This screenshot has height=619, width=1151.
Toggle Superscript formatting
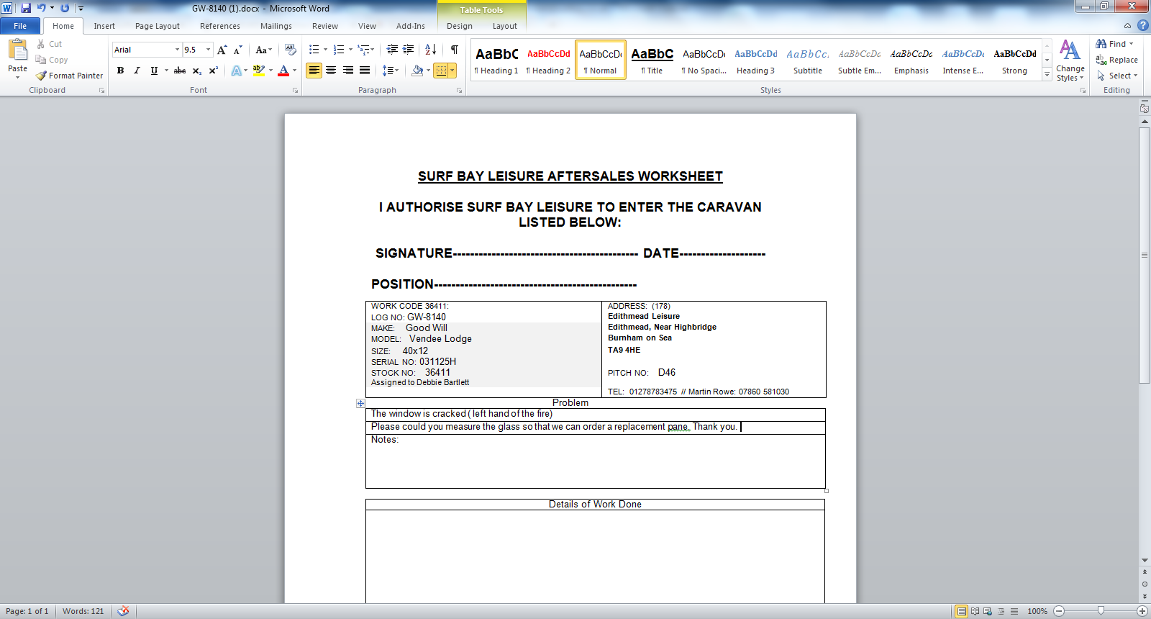pyautogui.click(x=213, y=71)
